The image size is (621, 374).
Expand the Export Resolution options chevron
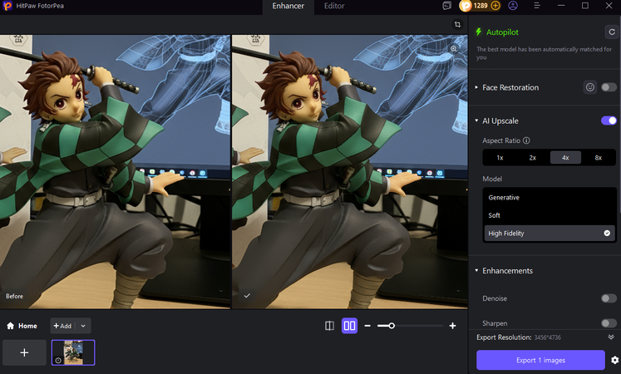(611, 337)
